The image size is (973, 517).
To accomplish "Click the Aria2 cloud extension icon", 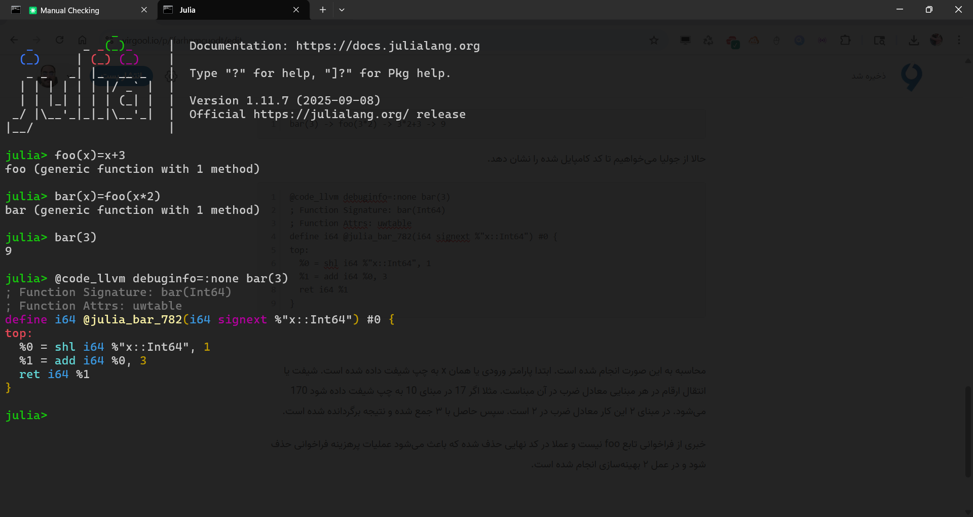I will (755, 40).
